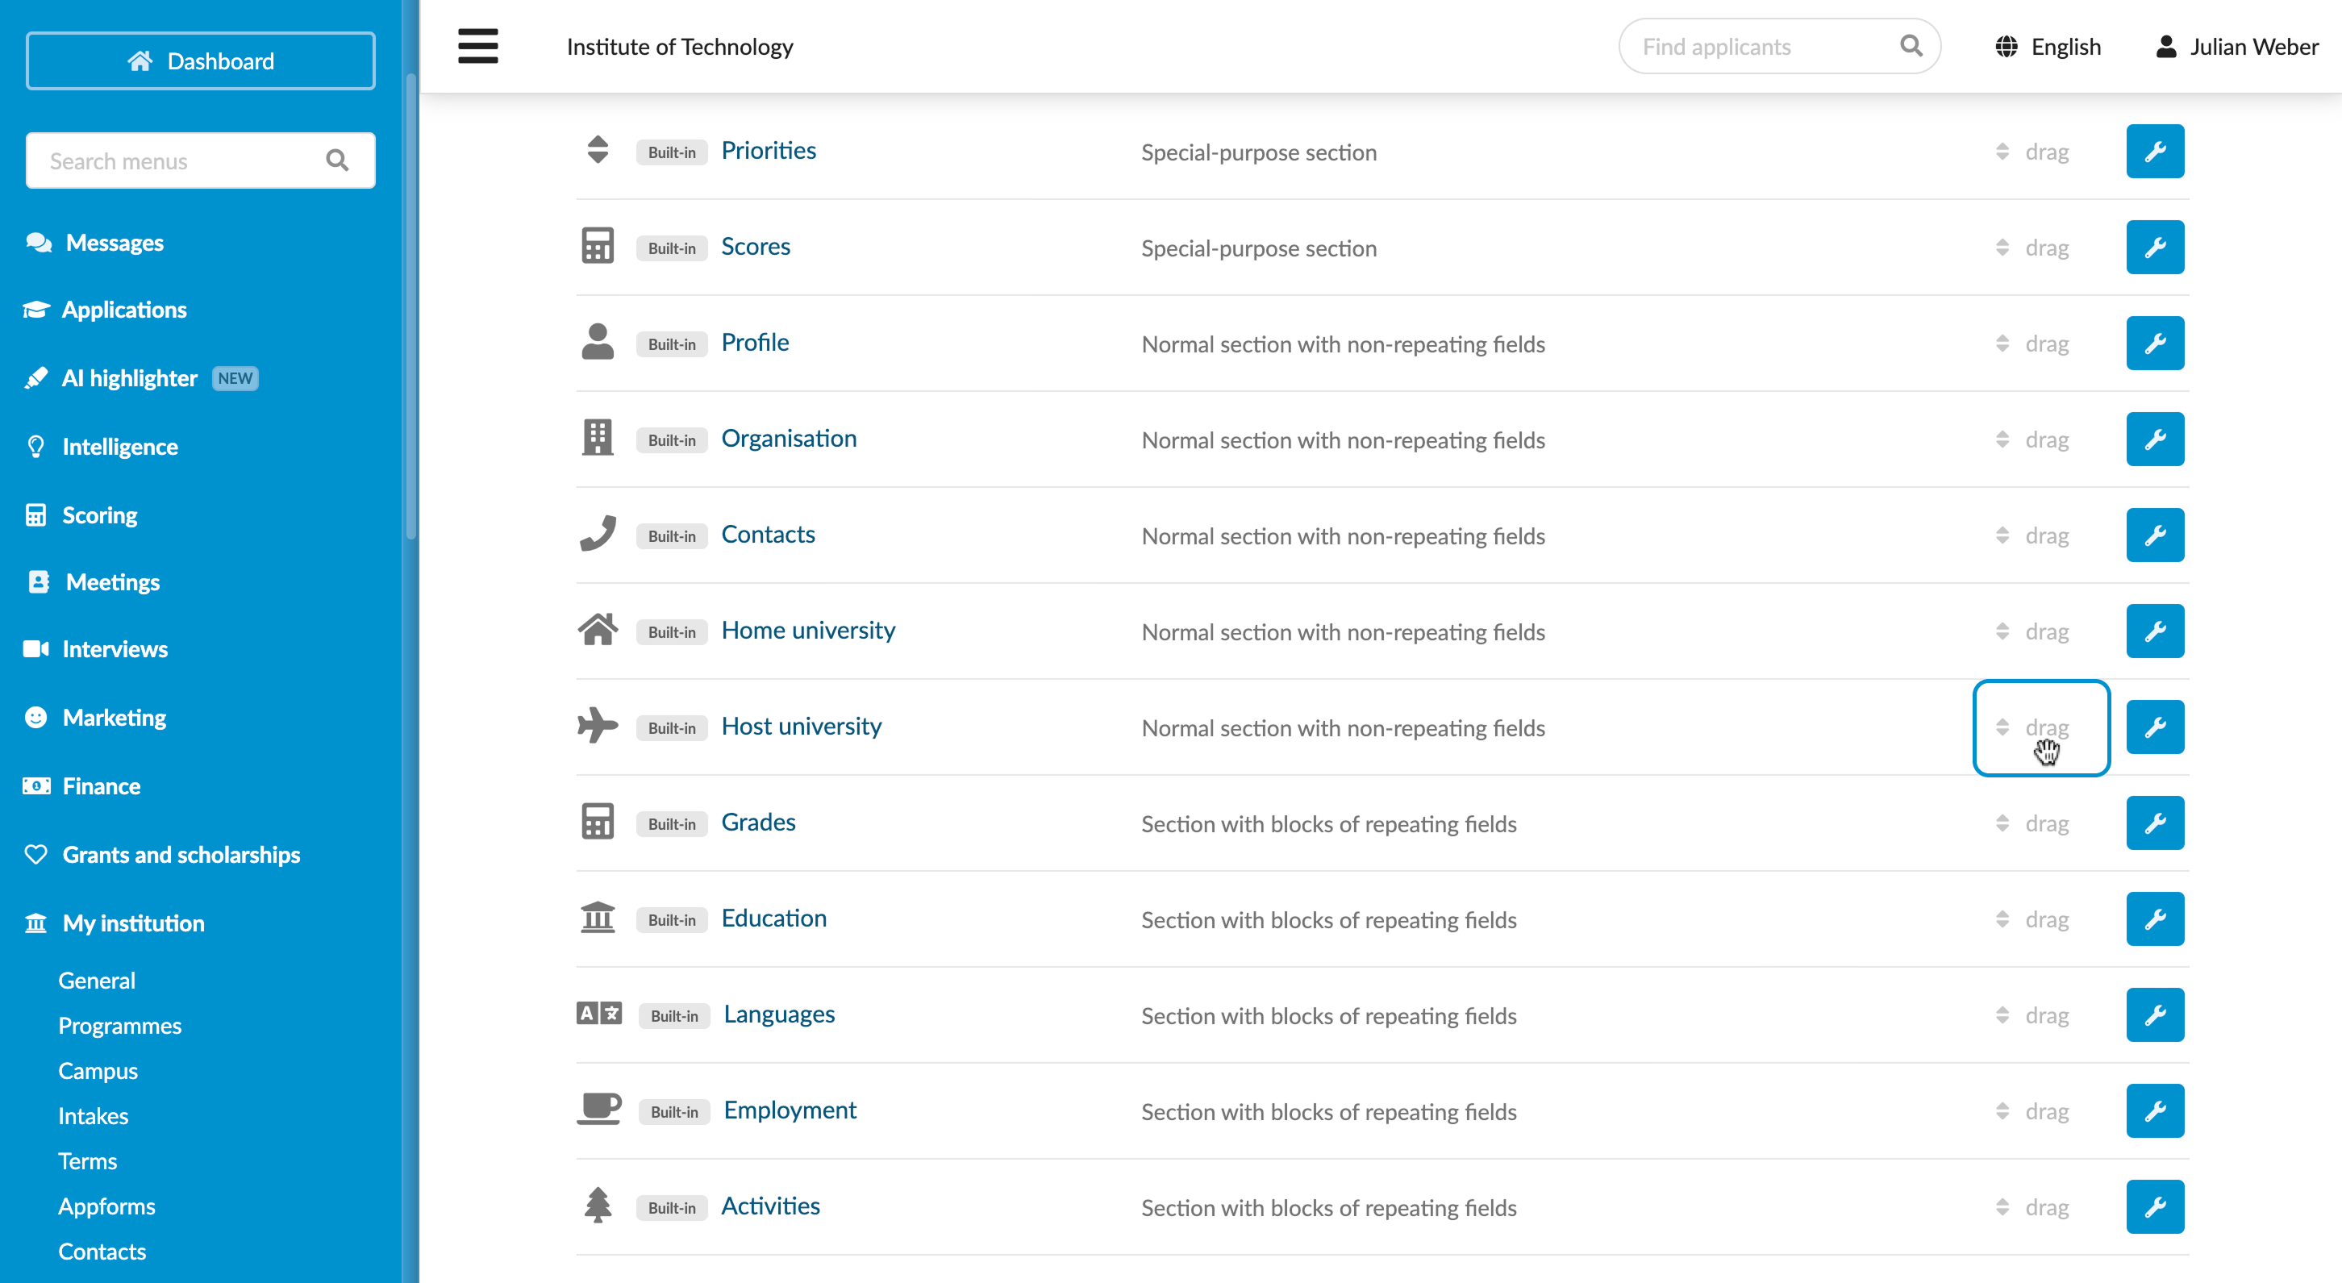Open wrench settings for Contacts section
2342x1283 pixels.
coord(2155,535)
